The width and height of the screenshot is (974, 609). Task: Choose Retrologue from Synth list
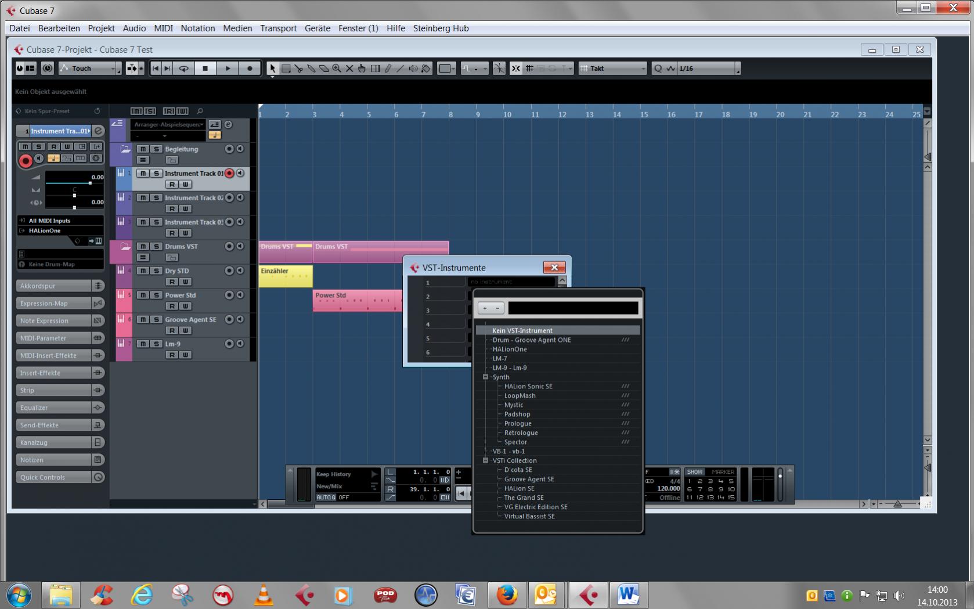coord(521,433)
